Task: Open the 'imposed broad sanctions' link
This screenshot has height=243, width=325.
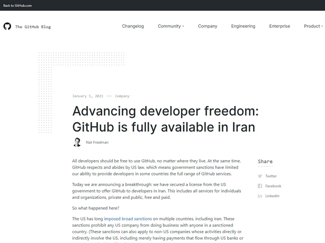Action: point(128,219)
